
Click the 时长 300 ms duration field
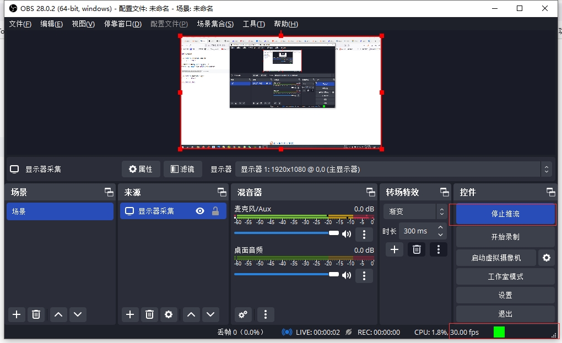pyautogui.click(x=417, y=231)
